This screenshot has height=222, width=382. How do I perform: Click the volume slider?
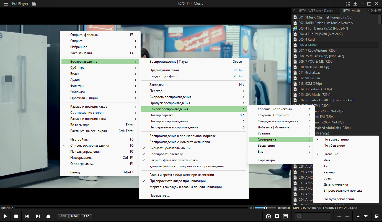265,208
